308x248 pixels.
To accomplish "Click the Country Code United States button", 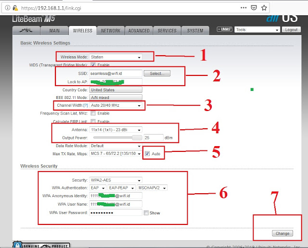I will (115, 90).
